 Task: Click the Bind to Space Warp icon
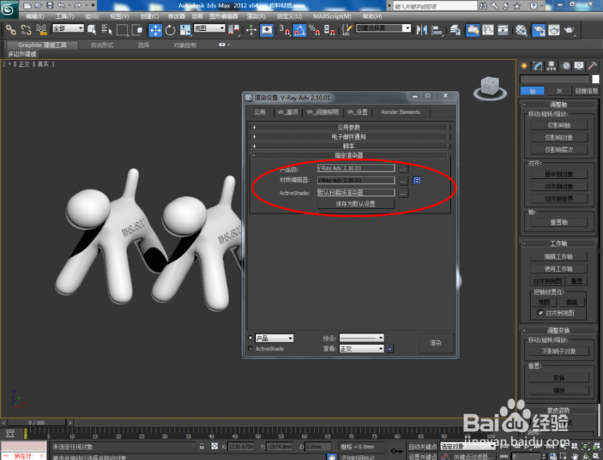(41, 30)
